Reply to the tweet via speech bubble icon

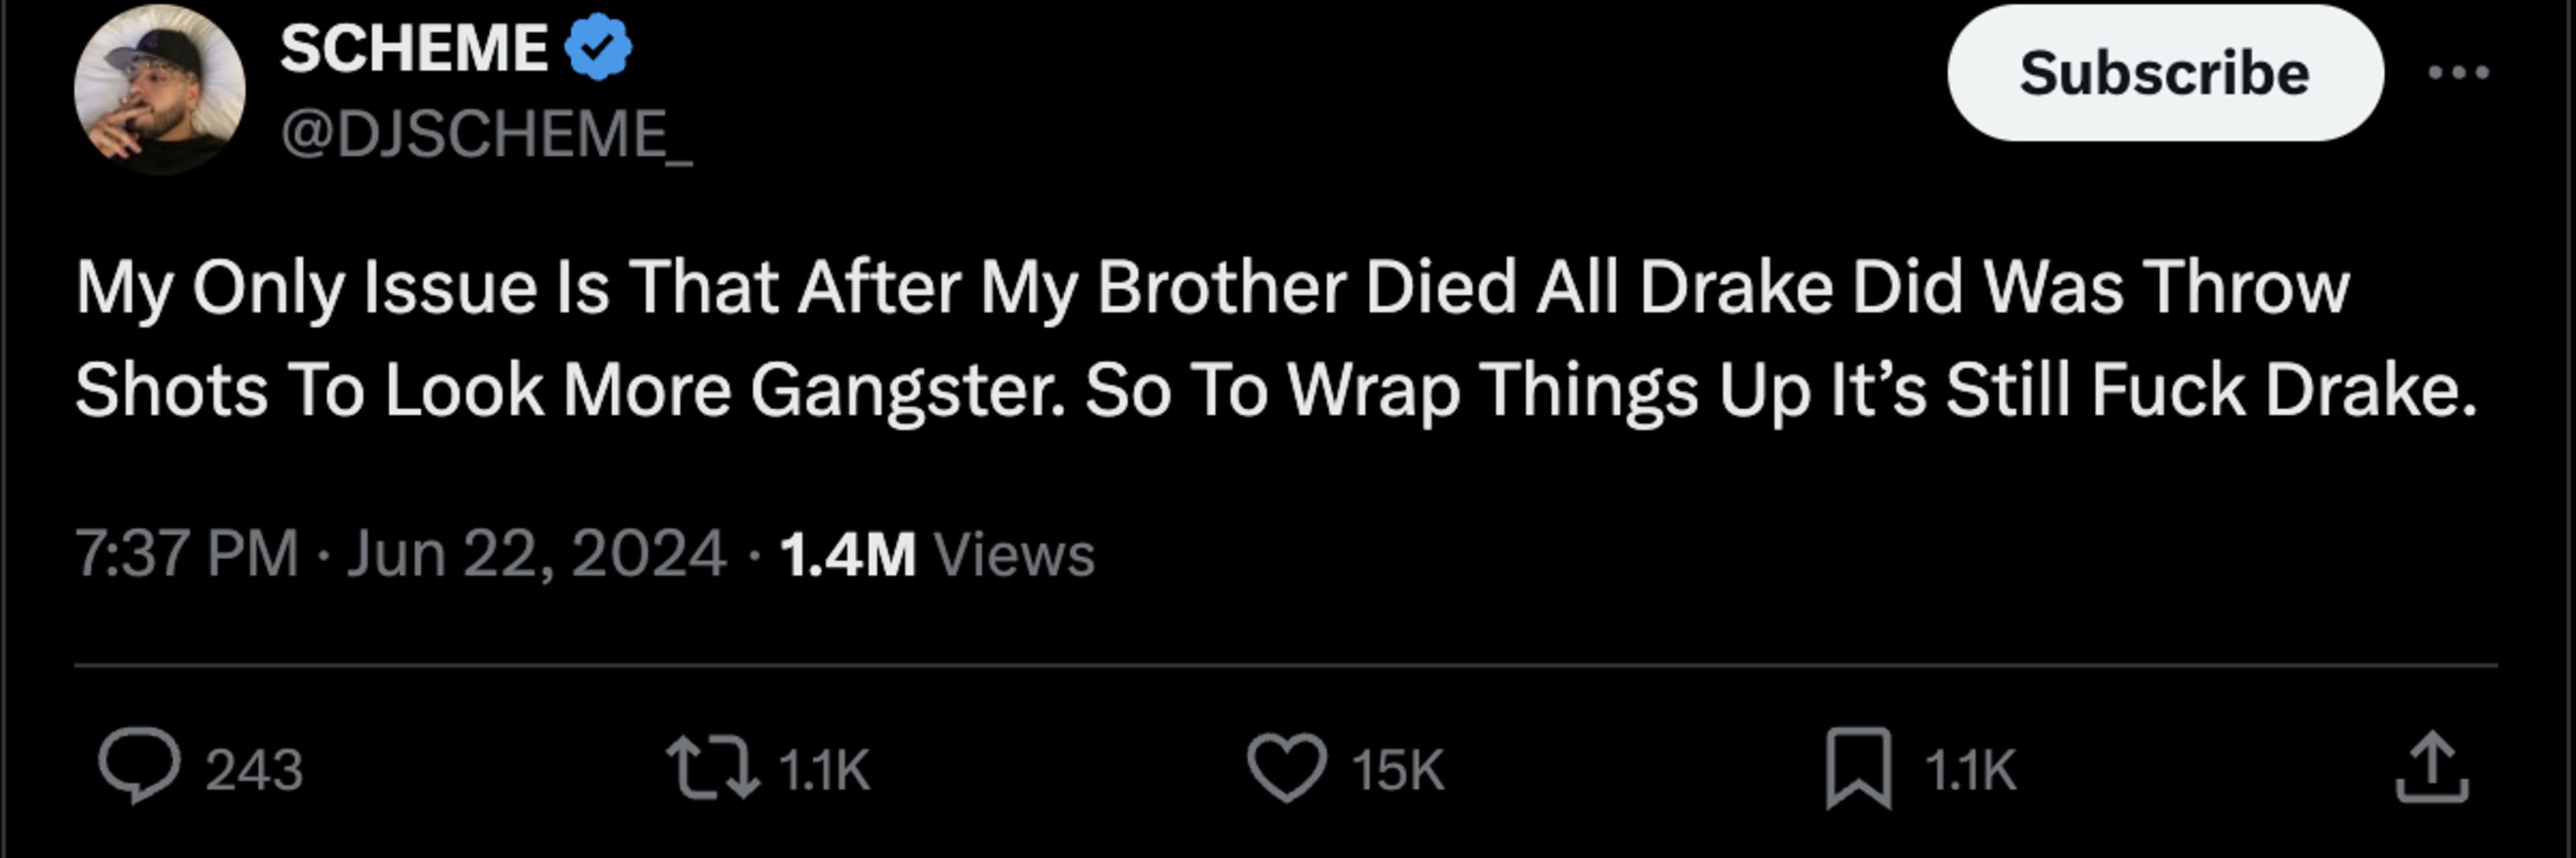point(139,767)
